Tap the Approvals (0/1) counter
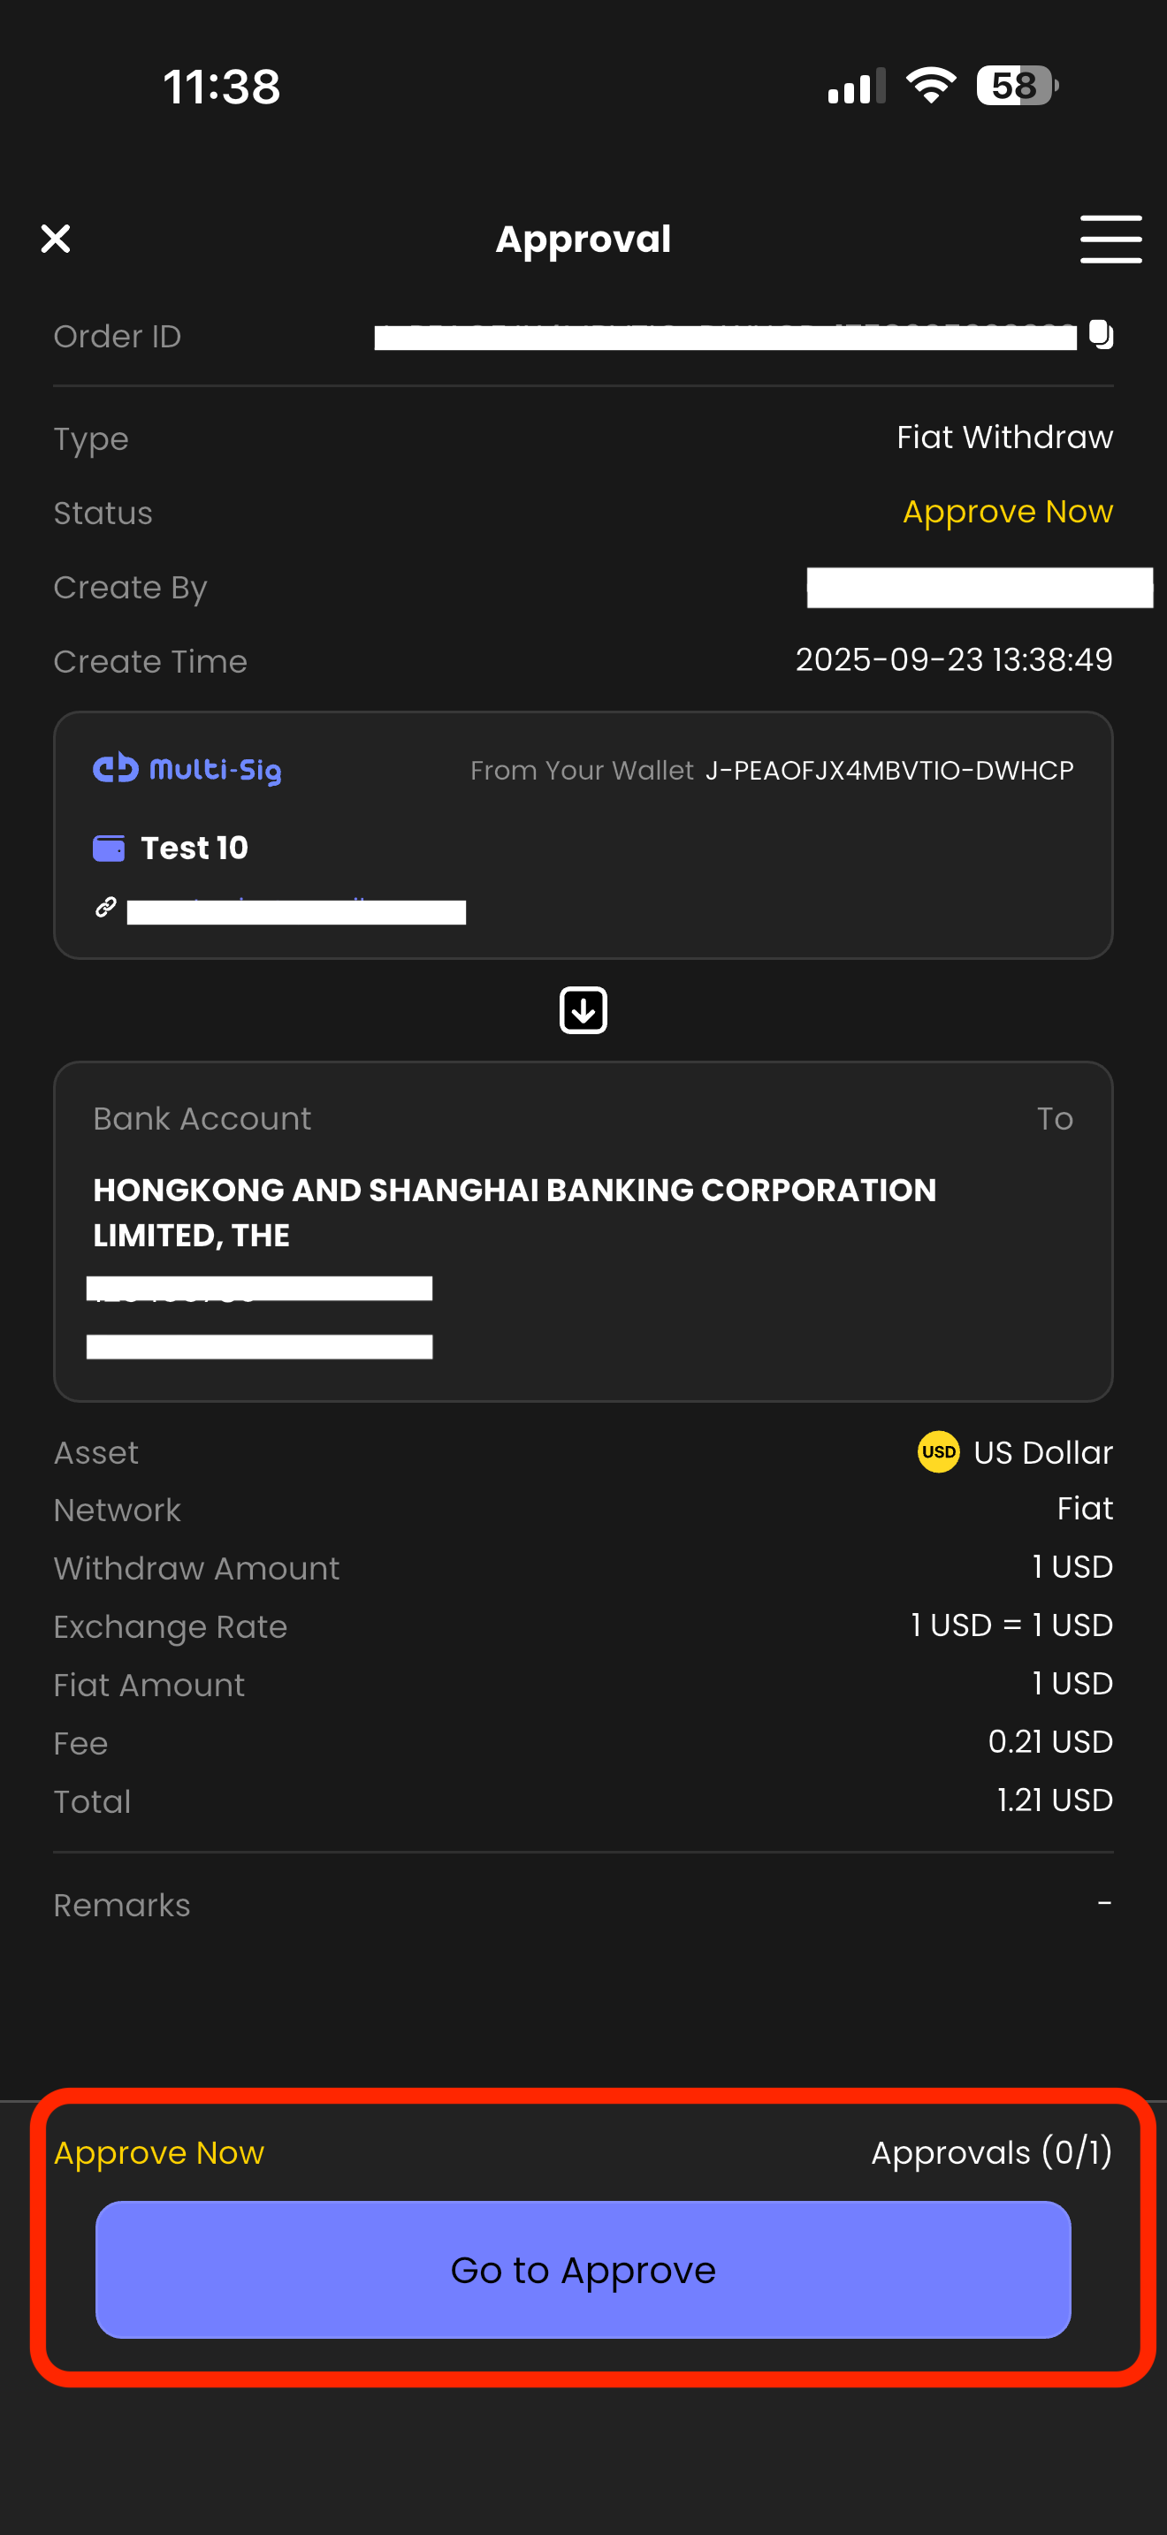The height and width of the screenshot is (2535, 1167). [991, 2152]
